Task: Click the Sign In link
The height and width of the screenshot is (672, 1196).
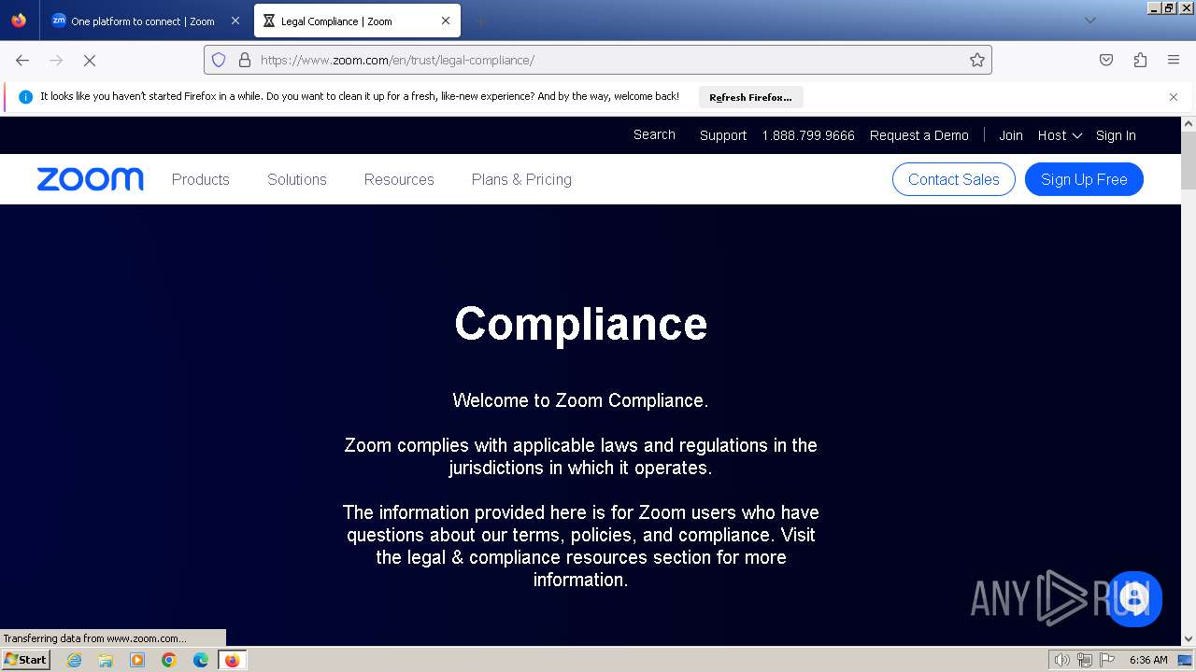Action: (1116, 135)
